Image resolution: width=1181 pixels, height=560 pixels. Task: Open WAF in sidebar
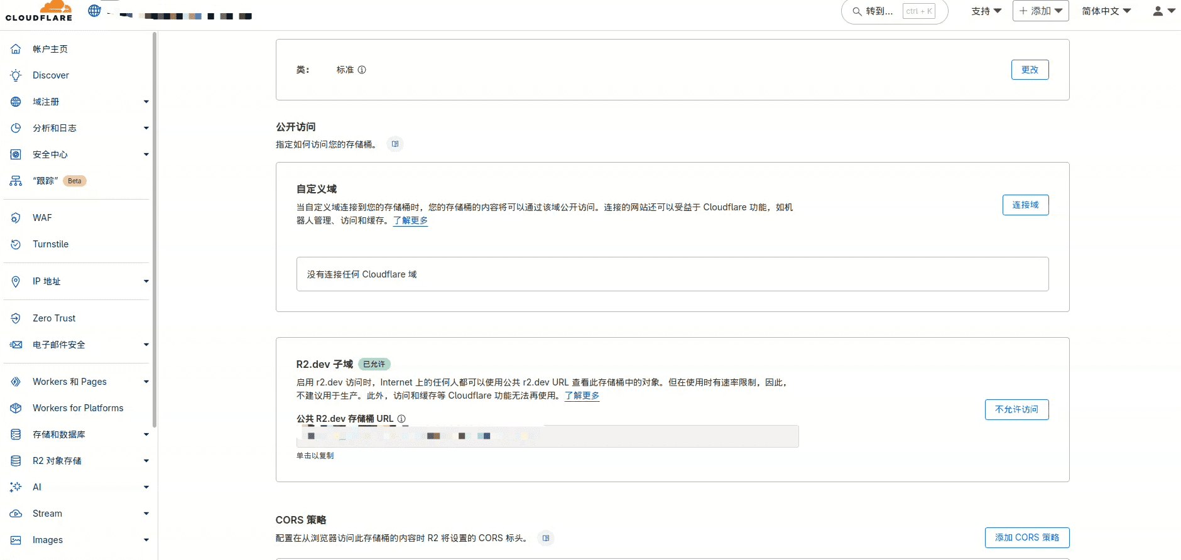click(x=42, y=218)
